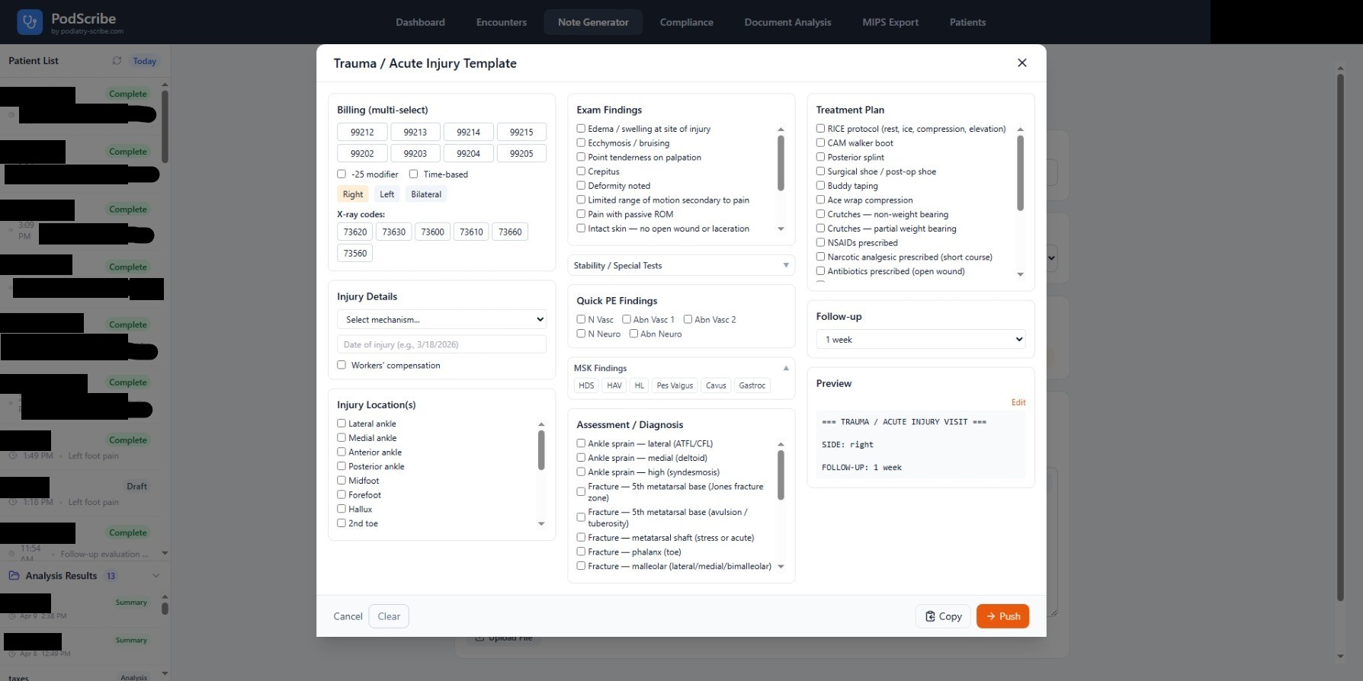This screenshot has height=681, width=1363.
Task: Click the Copy button
Action: tap(943, 616)
